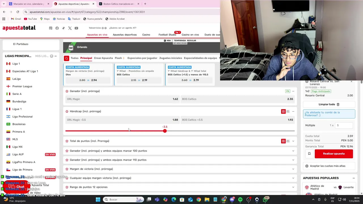363x204 pixels.
Task: Open the El Partidazo sidebar entry
Action: [21, 44]
